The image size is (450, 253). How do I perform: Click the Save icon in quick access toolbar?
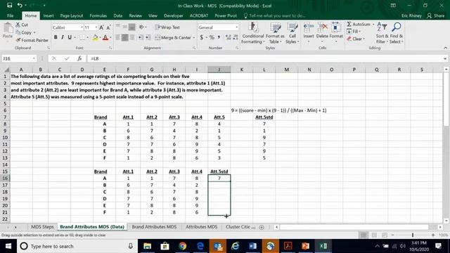click(x=9, y=5)
